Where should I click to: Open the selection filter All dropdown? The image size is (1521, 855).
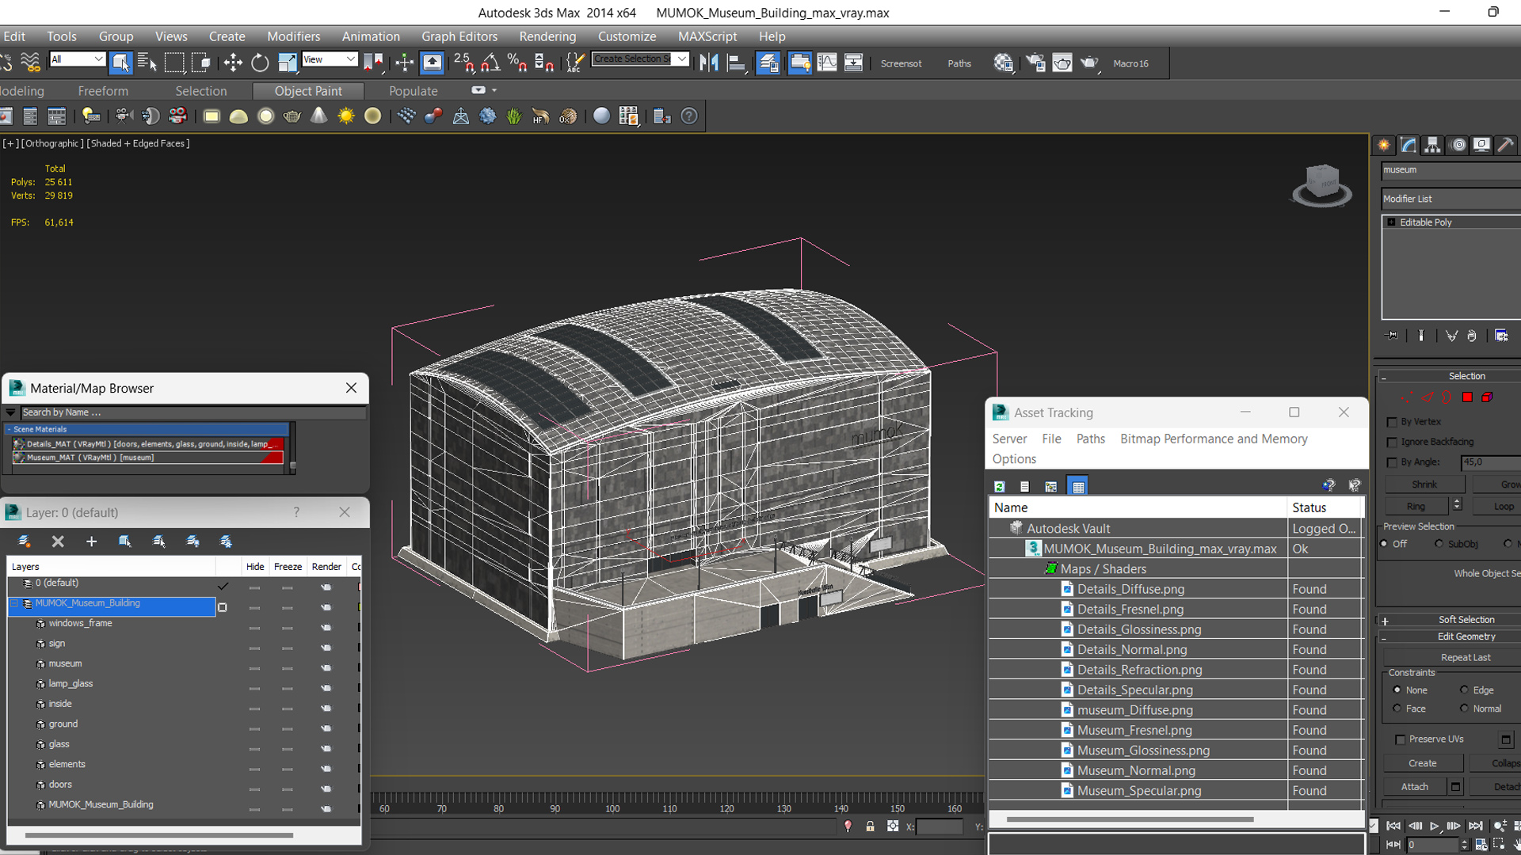tap(77, 59)
